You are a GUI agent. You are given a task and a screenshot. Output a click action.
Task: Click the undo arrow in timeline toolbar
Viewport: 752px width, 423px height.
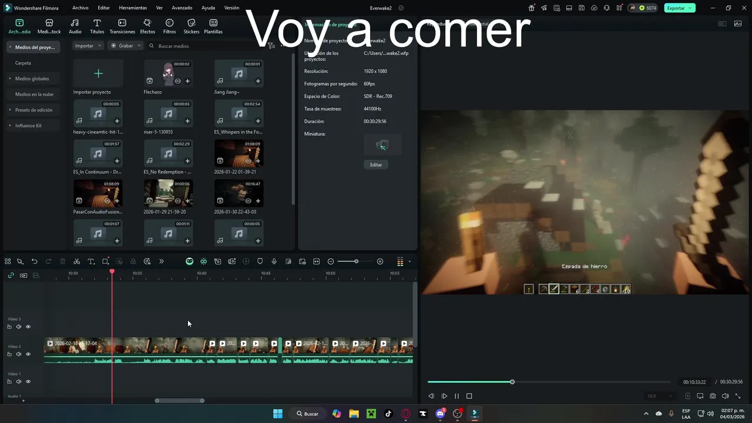(34, 261)
